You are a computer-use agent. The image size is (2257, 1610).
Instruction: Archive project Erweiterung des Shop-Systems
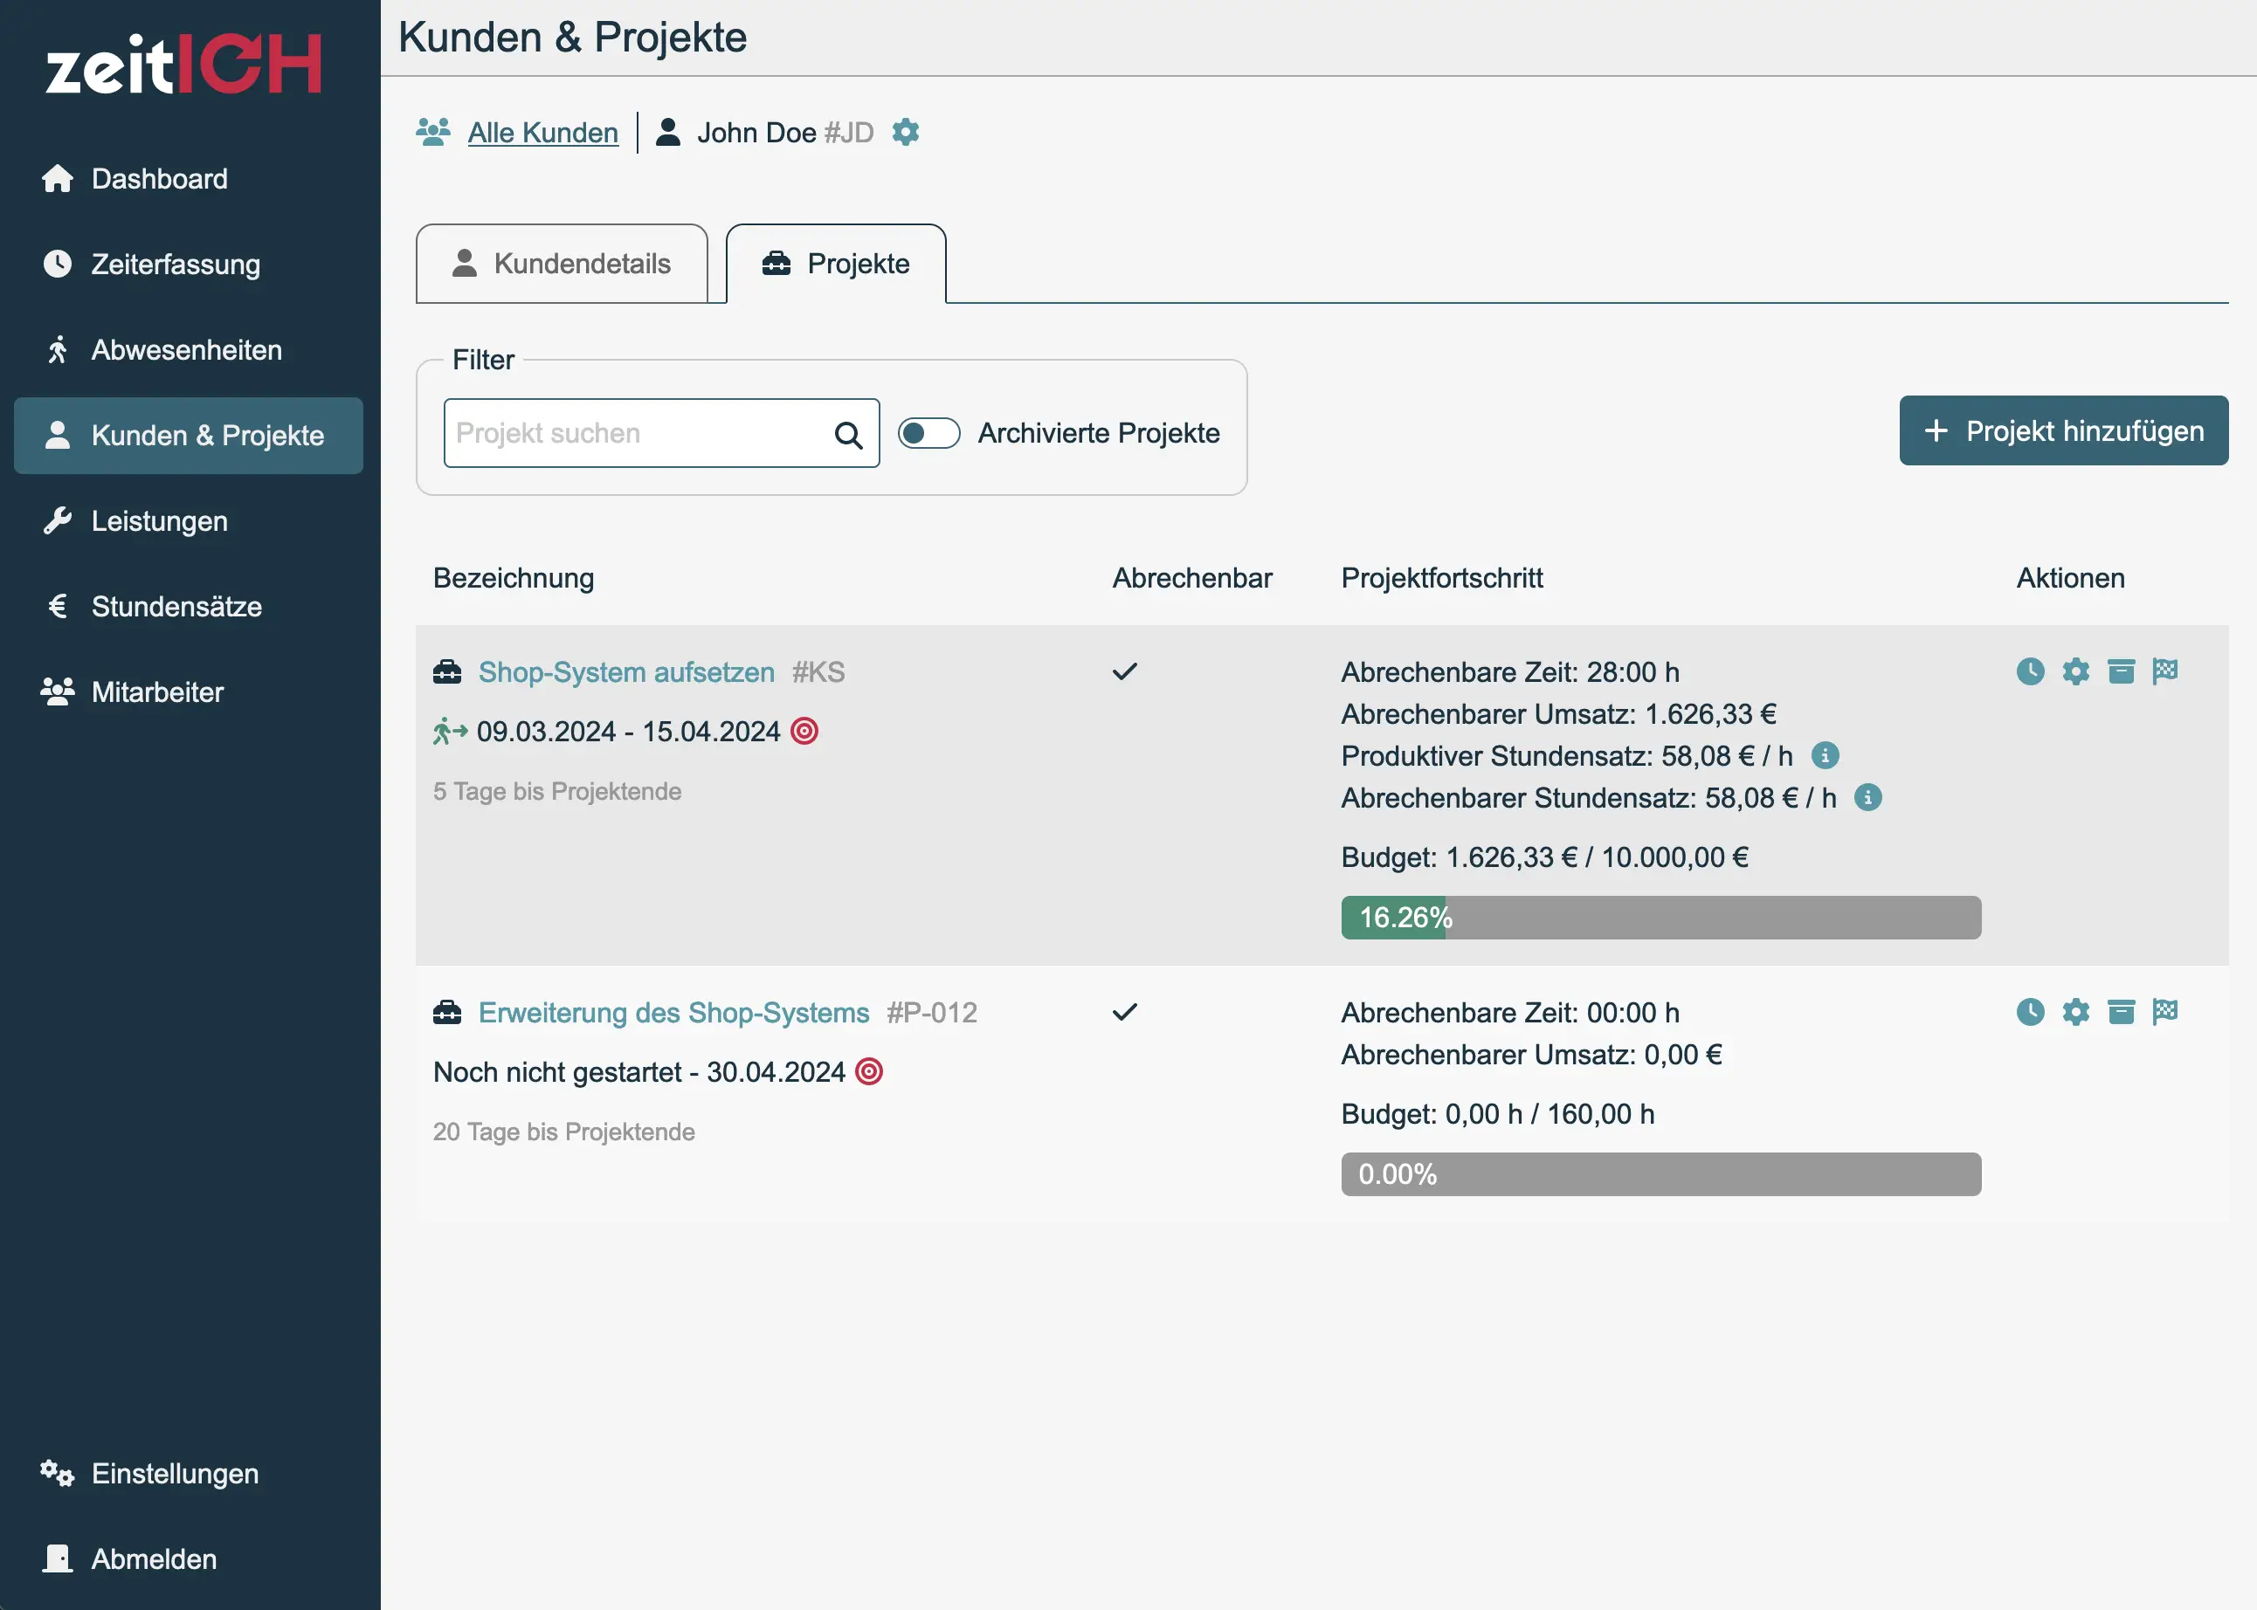(x=2121, y=1011)
